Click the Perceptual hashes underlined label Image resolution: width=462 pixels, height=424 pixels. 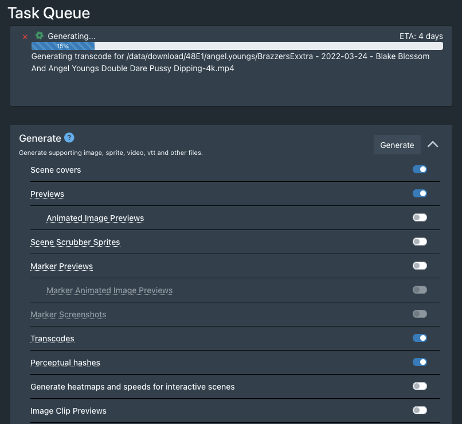[x=65, y=363]
